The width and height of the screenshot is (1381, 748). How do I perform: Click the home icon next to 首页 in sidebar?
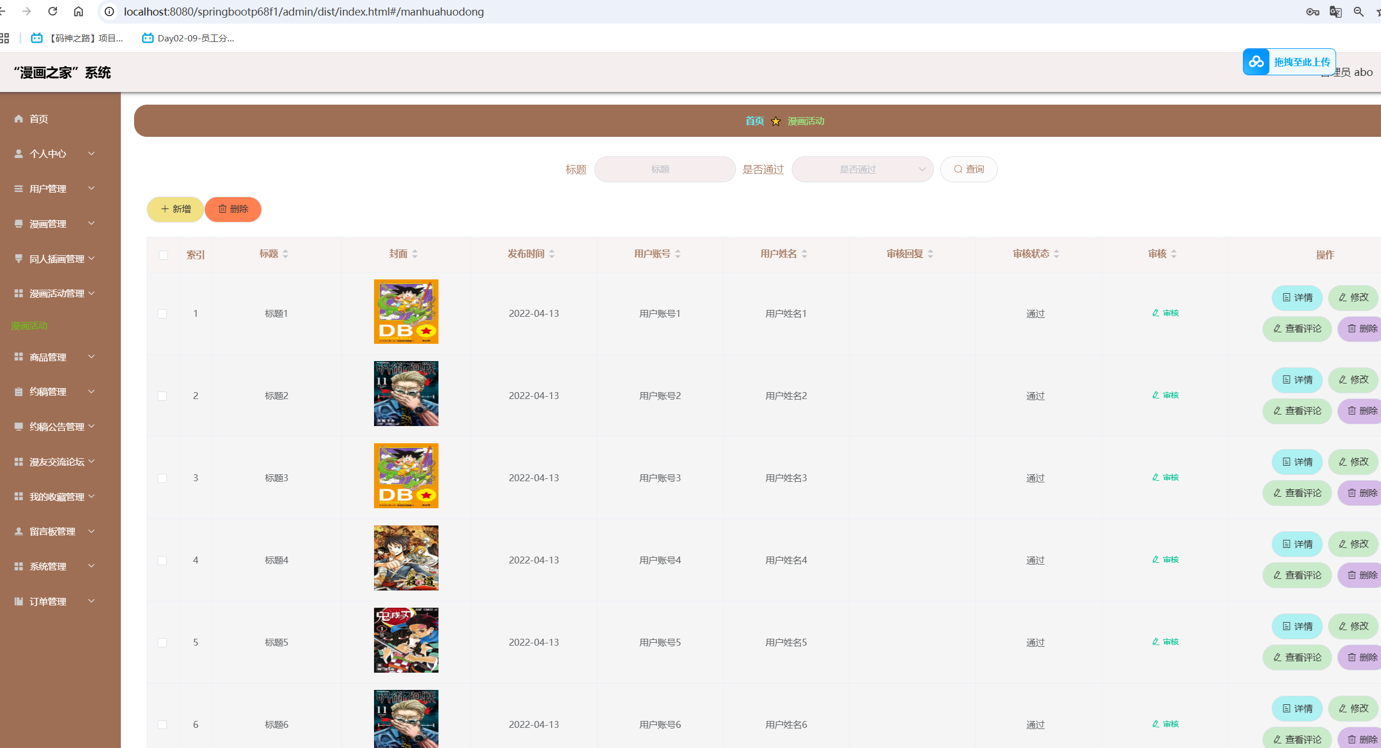19,119
